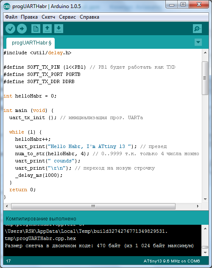212x268 pixels.
Task: Minimize the Arduino window
Action: [172, 5]
